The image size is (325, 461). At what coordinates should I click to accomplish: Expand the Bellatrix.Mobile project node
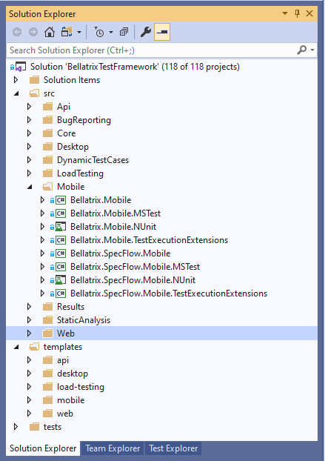coord(43,200)
